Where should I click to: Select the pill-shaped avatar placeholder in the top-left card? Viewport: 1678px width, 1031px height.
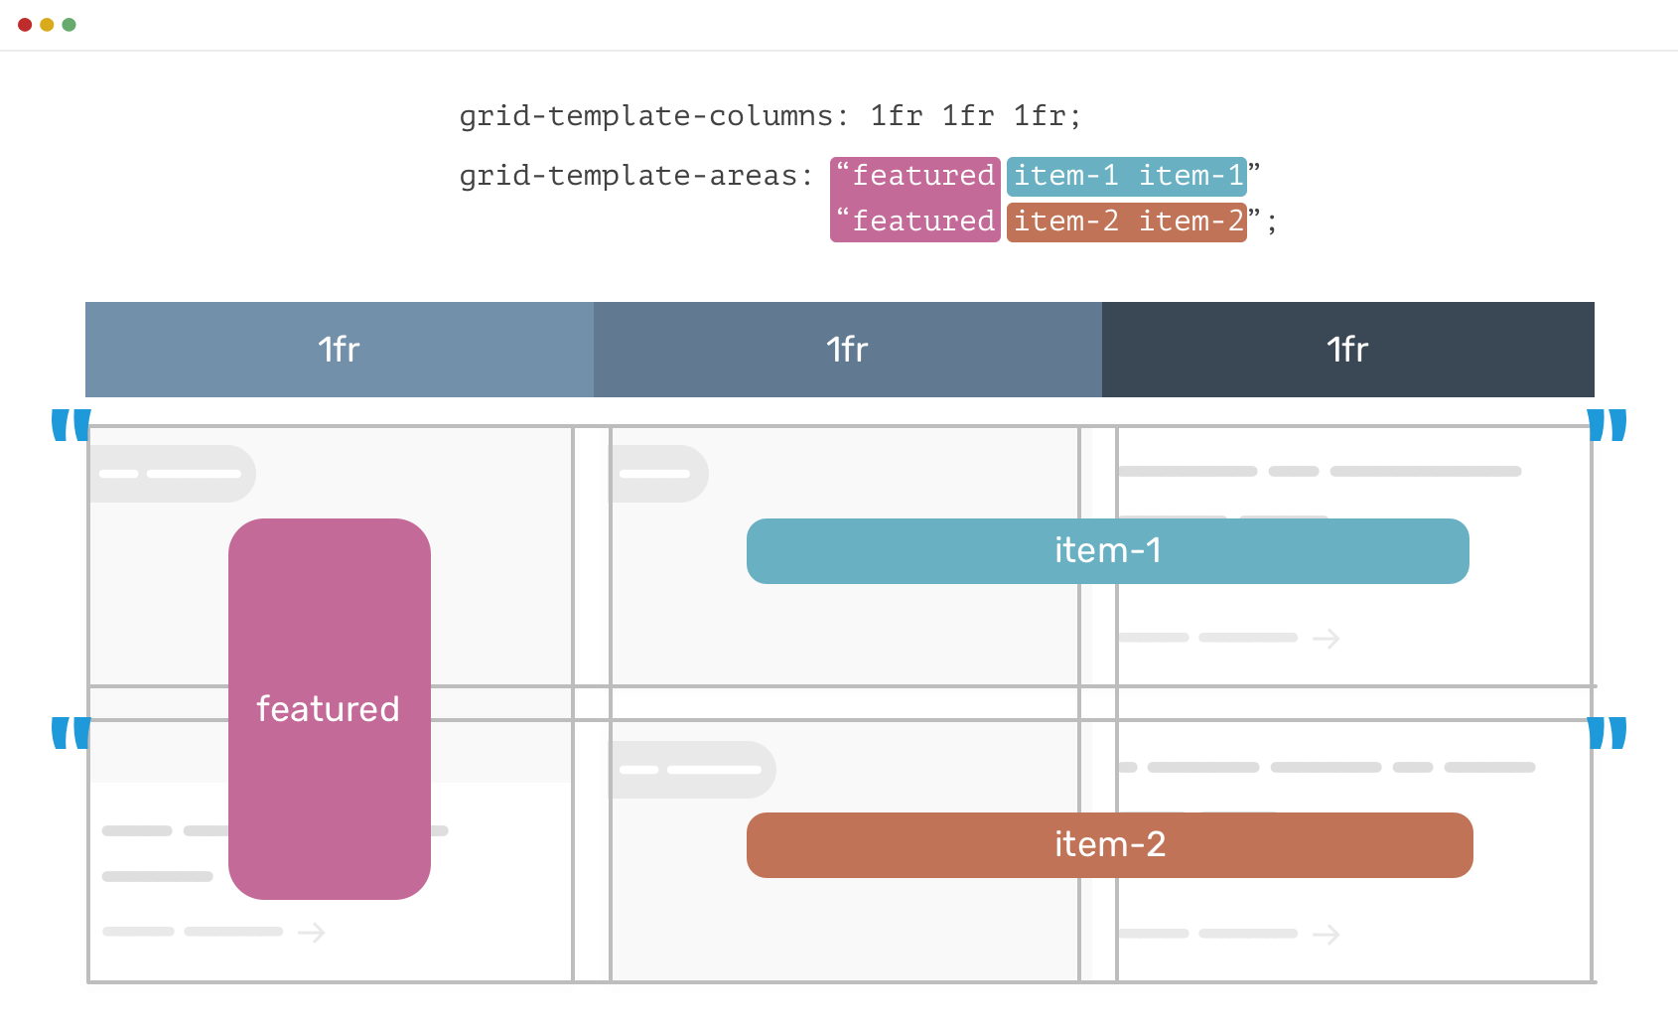(172, 474)
